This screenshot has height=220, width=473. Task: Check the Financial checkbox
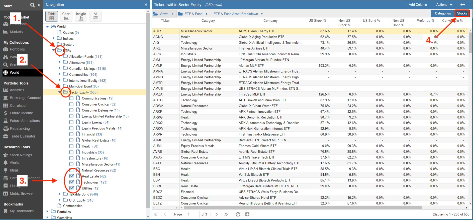pos(71,134)
